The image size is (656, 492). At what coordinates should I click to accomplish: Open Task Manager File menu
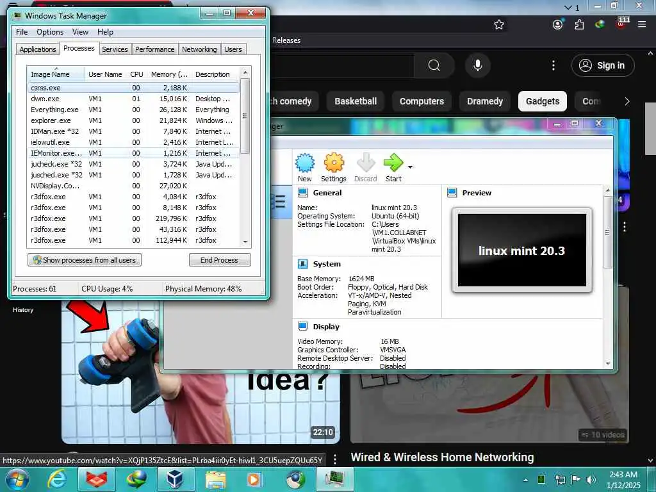click(x=22, y=32)
